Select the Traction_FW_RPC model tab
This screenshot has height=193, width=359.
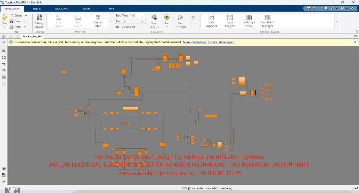[32, 36]
